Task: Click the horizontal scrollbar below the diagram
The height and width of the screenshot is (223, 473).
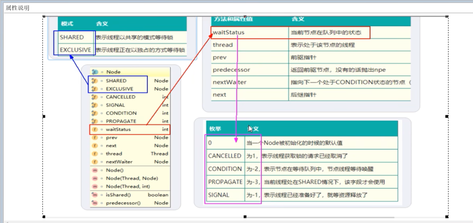Action: click(x=321, y=217)
